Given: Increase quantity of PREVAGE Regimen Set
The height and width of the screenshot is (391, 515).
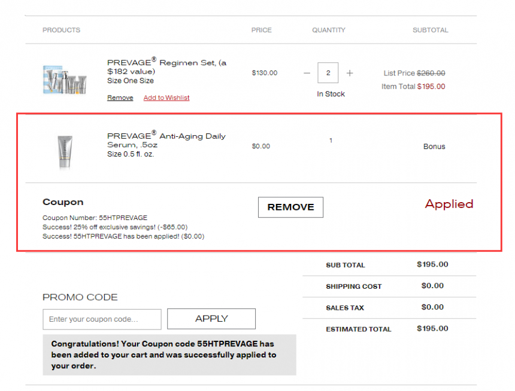Looking at the screenshot, I should point(350,73).
